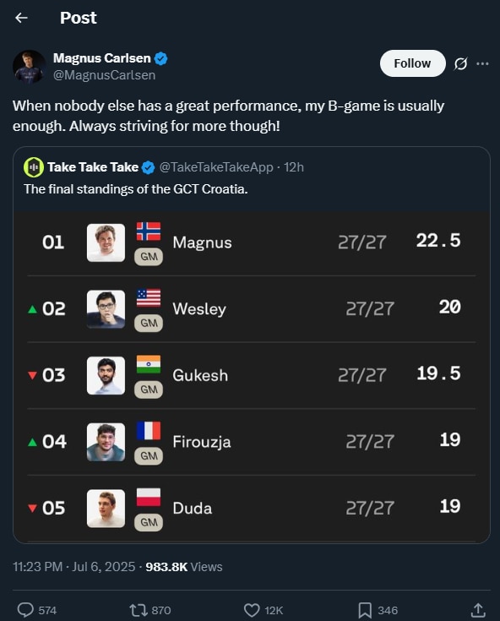Viewport: 500px width, 621px height.
Task: Open Magnus Carlsen's profile picture
Action: [29, 66]
